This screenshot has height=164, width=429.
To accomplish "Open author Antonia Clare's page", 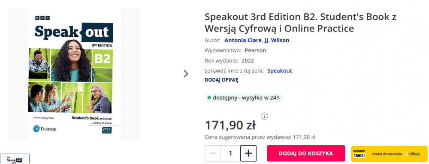I will point(243,40).
